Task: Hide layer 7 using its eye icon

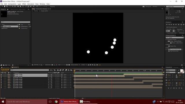Action: pyautogui.click(x=1, y=84)
